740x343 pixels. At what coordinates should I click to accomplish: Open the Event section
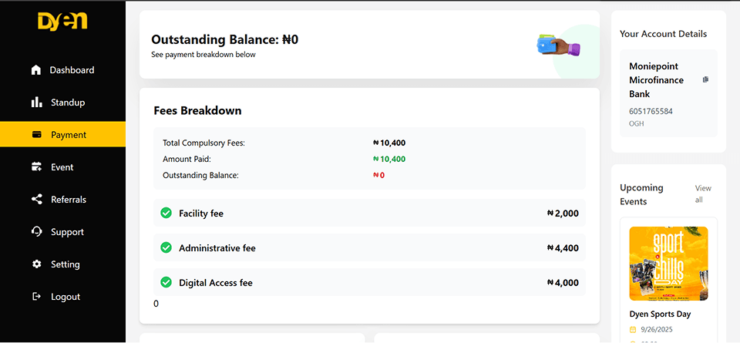(x=62, y=167)
